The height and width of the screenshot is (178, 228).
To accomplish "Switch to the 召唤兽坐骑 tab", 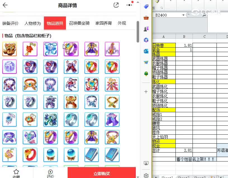I will point(79,23).
